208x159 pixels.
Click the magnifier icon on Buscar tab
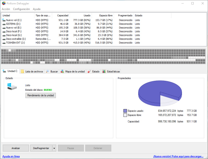(47, 71)
